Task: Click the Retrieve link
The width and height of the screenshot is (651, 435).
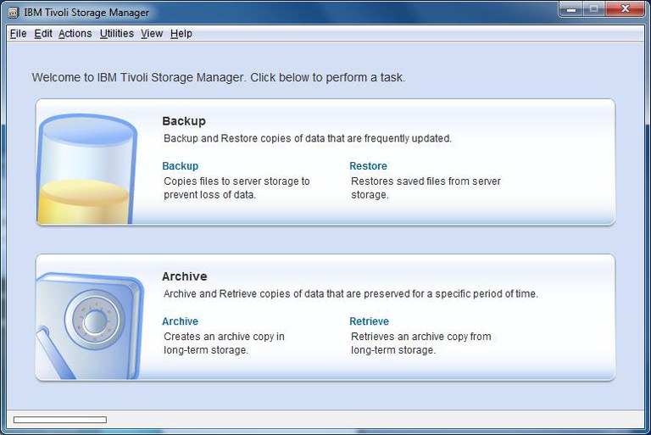Action: coord(369,322)
